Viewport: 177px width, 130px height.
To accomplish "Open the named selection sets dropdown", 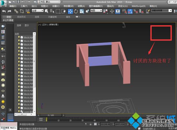I will 162,11.
